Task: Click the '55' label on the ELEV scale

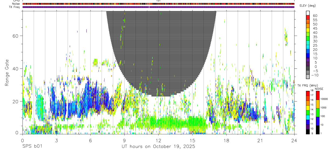Action: coord(315,20)
